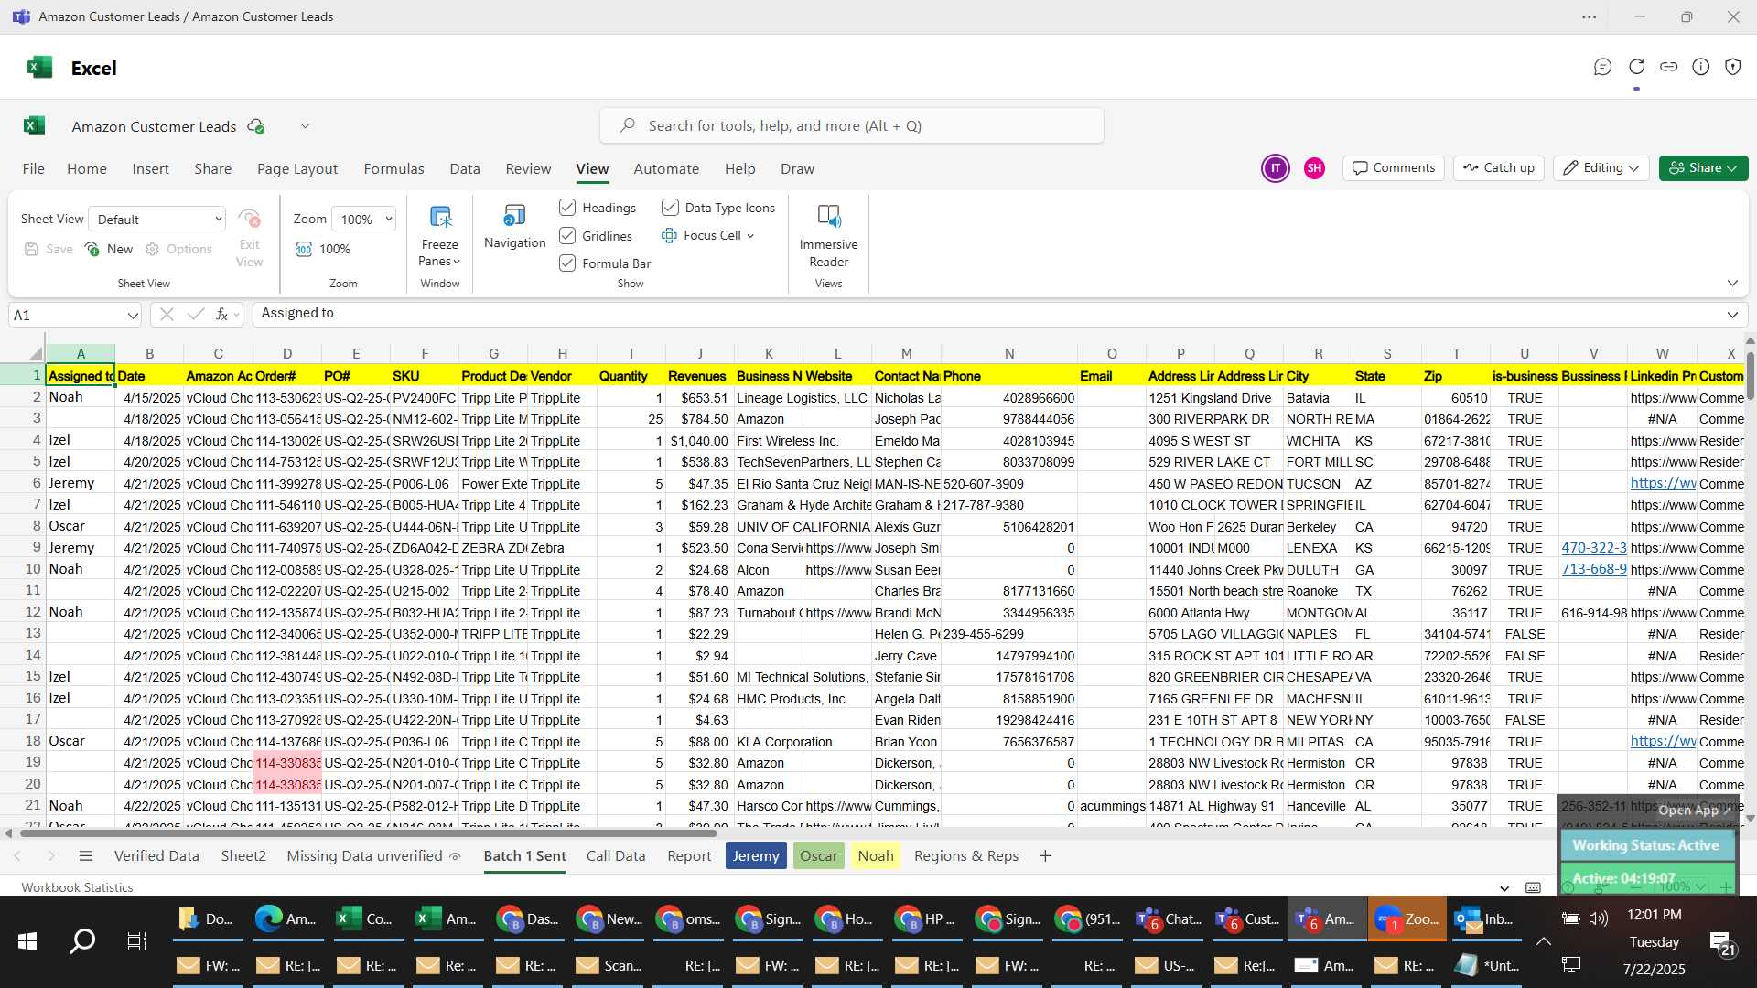Open the Automate ribbon tab

[666, 169]
